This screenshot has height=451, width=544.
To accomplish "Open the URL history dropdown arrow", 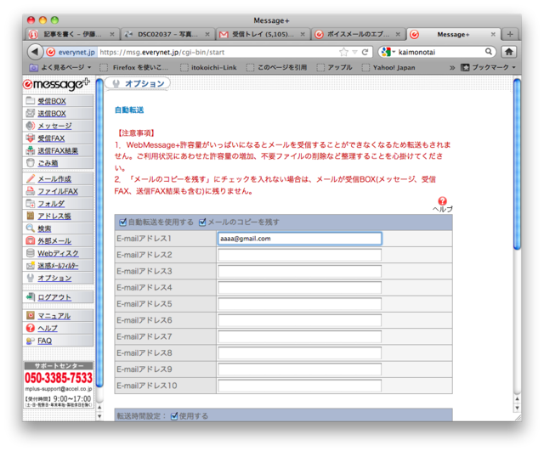I will coord(354,52).
